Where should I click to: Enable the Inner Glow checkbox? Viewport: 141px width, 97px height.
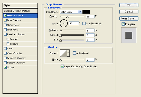tap(5, 30)
